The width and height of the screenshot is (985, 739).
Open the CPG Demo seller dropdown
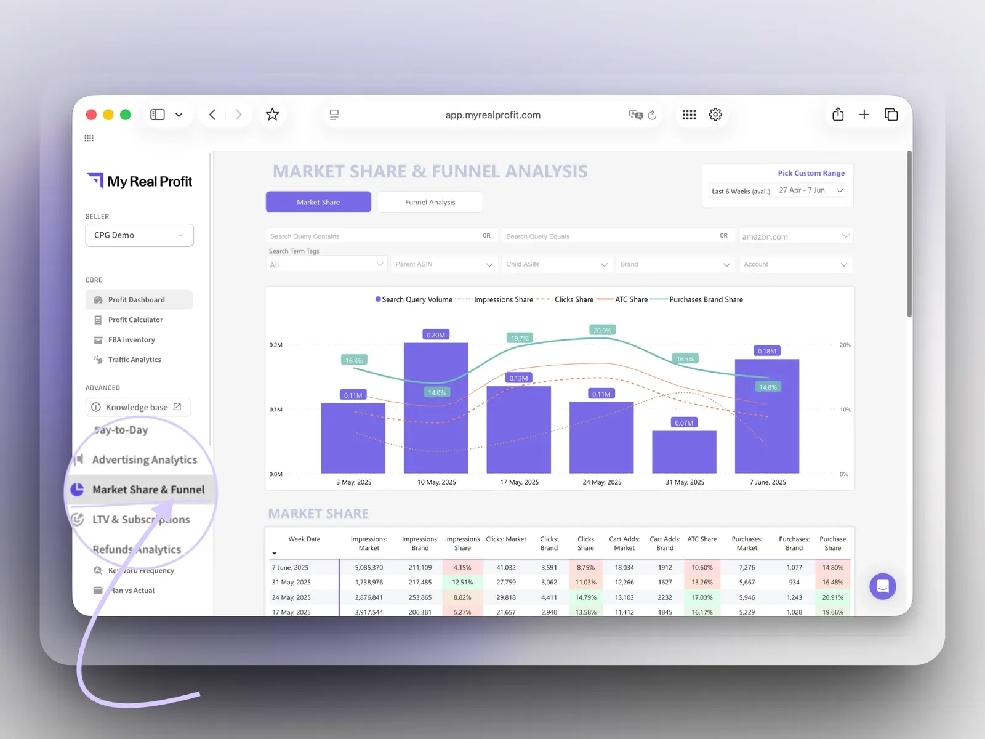click(139, 235)
